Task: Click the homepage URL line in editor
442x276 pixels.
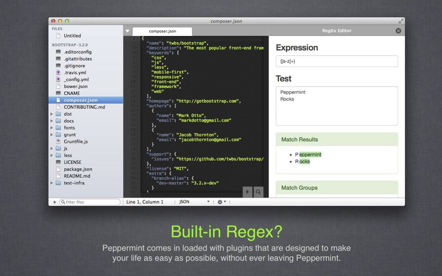Action: point(193,101)
